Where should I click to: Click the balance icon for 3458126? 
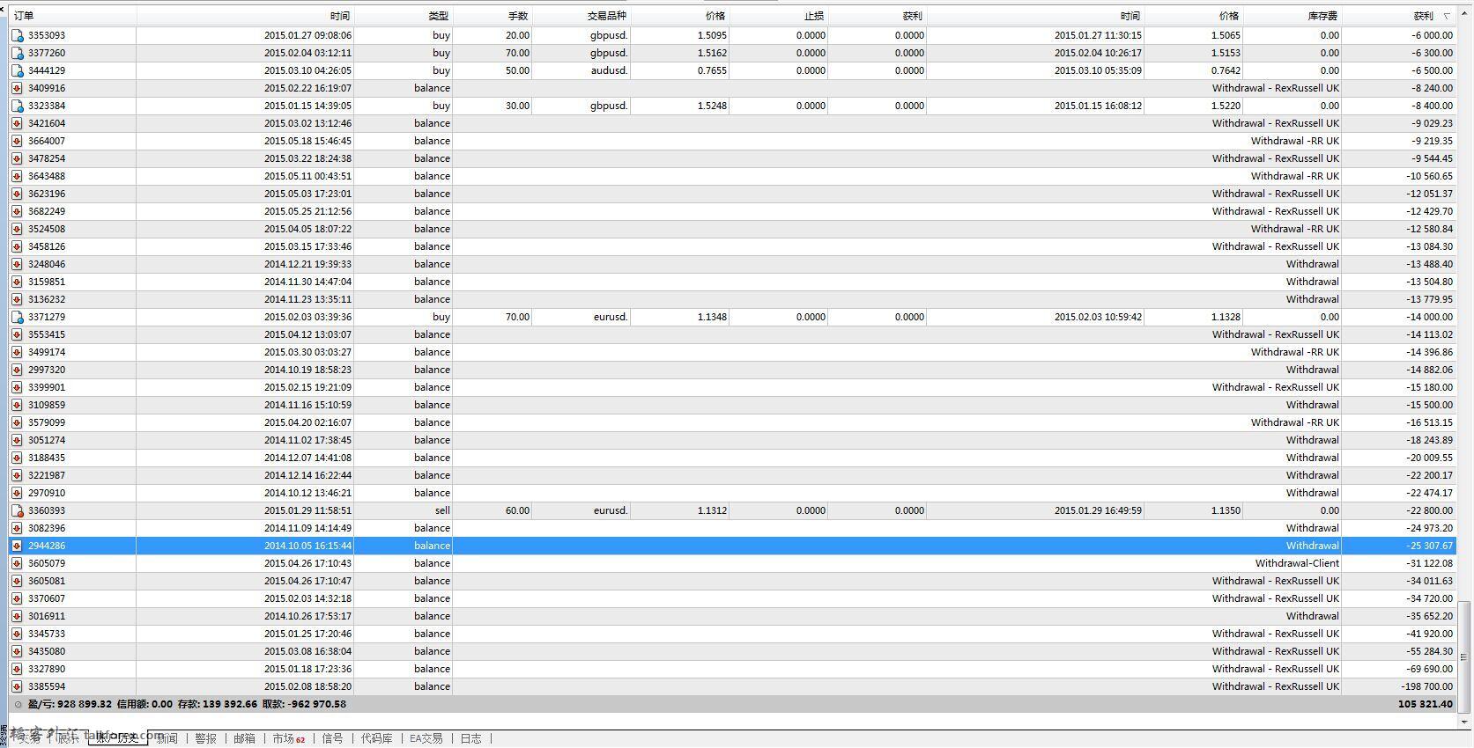[x=17, y=246]
